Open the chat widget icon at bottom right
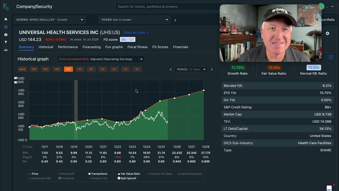This screenshot has height=191, width=339. tap(329, 188)
